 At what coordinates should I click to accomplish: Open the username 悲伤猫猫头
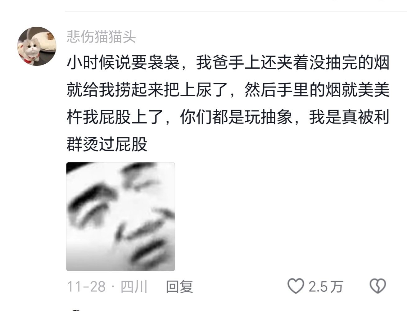(x=101, y=37)
